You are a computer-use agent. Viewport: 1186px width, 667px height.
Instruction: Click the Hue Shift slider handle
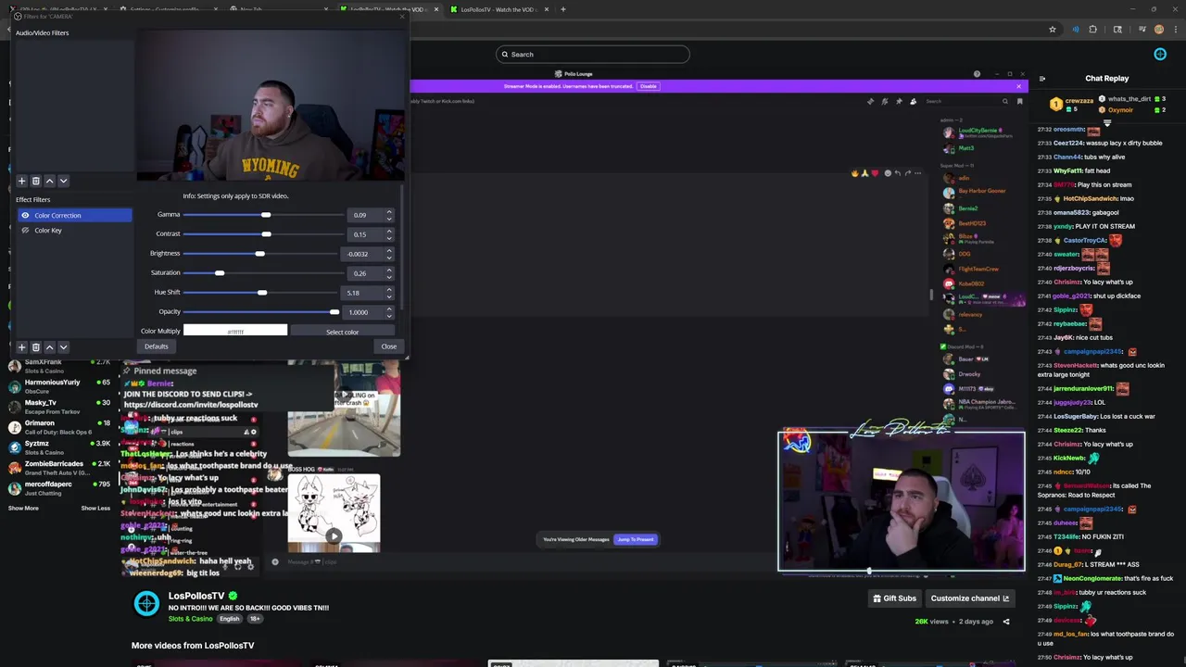[262, 293]
